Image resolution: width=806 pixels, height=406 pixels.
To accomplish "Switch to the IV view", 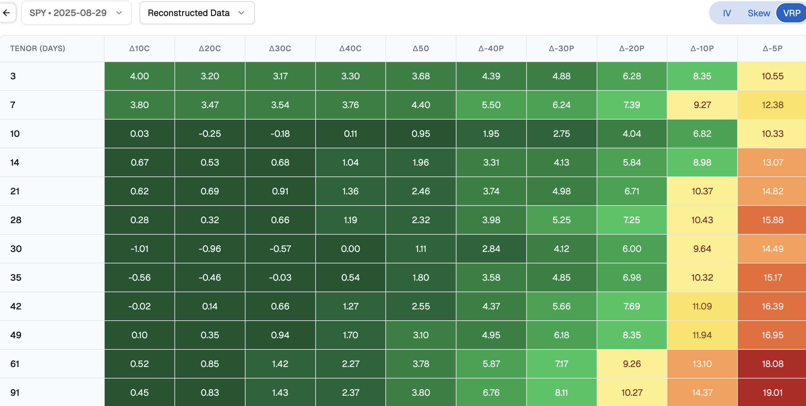I will click(x=727, y=13).
